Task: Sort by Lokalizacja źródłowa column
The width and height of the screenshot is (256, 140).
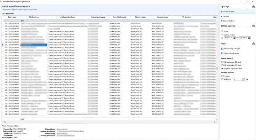Action: tap(67, 17)
